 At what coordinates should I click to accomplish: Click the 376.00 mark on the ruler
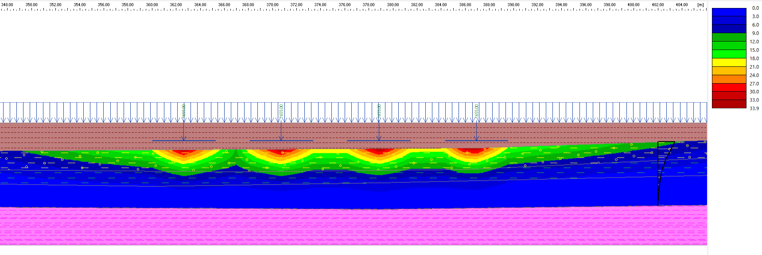tap(344, 5)
